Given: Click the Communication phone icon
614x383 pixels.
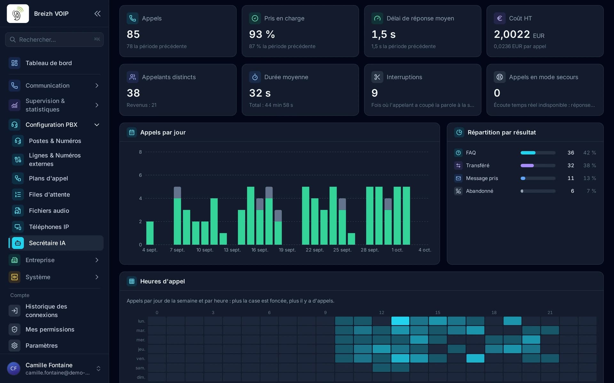Looking at the screenshot, I should pyautogui.click(x=14, y=86).
